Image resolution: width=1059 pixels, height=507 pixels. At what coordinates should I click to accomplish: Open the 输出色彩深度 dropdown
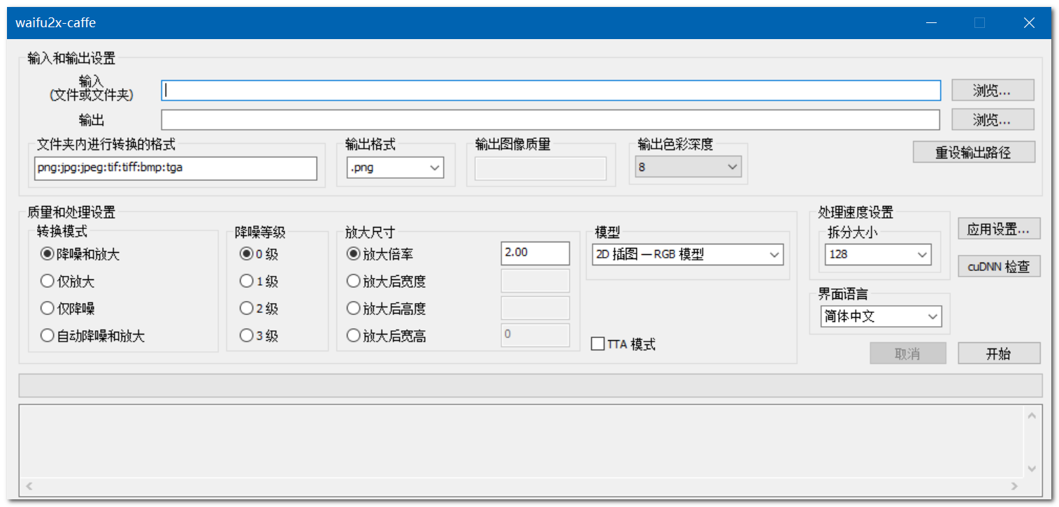tap(688, 167)
